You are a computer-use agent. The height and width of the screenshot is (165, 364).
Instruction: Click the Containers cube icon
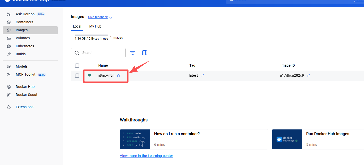9,22
